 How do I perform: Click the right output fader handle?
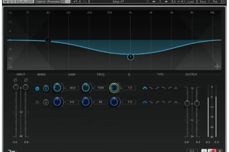pos(197,104)
